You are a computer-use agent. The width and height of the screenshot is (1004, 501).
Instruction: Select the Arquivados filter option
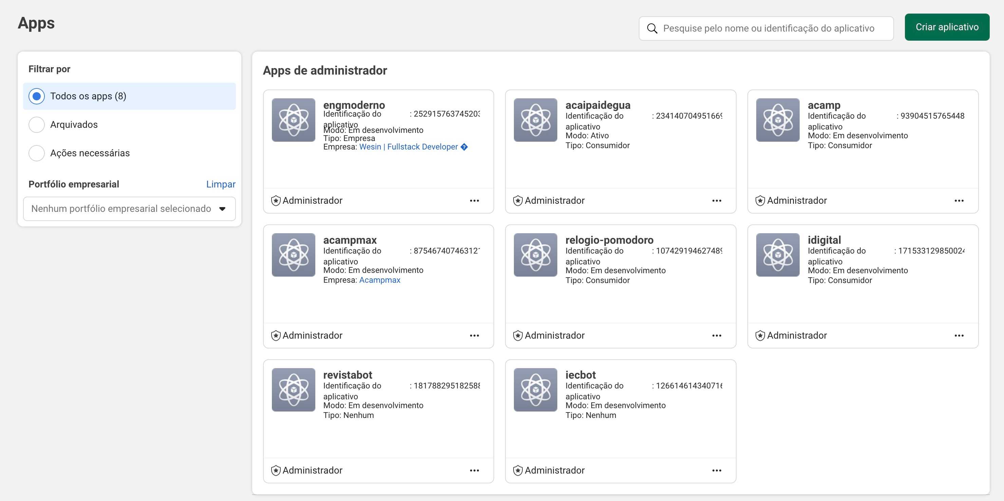point(37,124)
